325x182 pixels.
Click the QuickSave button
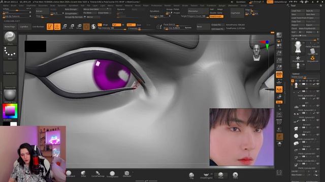pyautogui.click(x=241, y=2)
